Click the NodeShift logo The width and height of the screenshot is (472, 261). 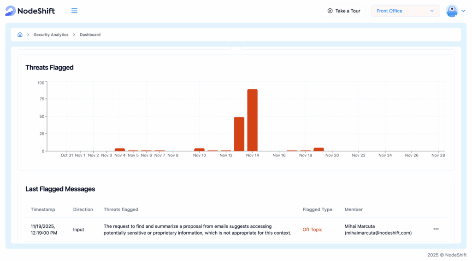tap(30, 11)
